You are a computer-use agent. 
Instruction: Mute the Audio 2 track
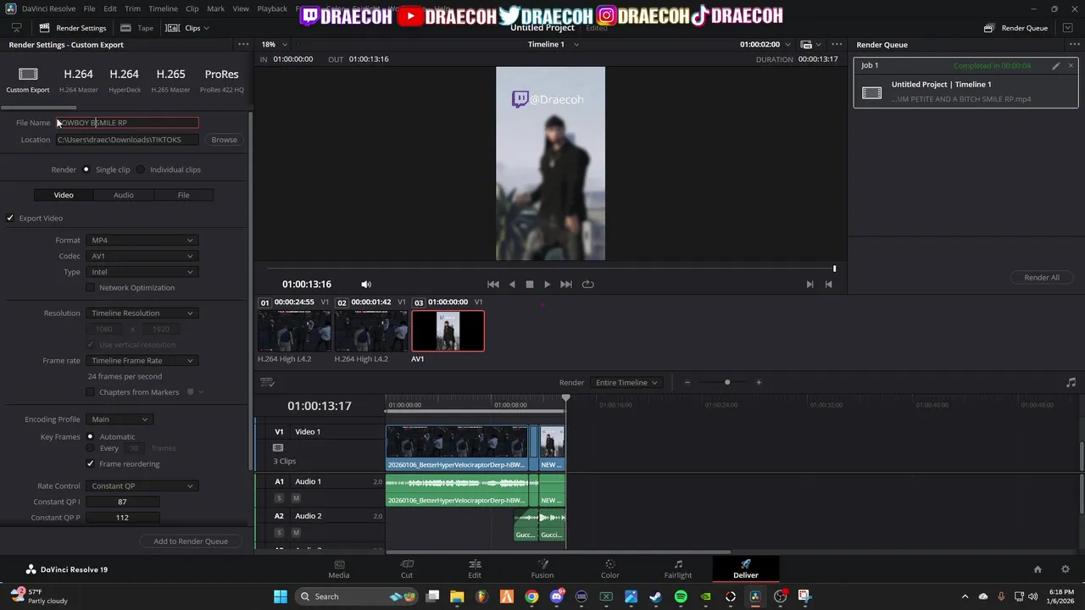pos(296,533)
